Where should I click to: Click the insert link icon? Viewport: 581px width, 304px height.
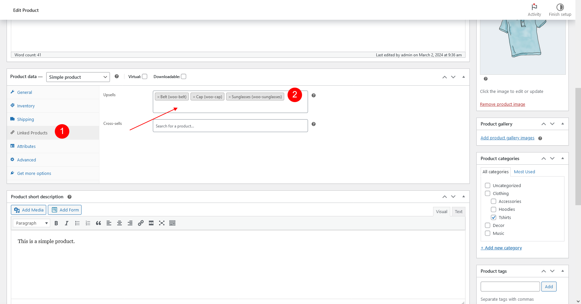(141, 223)
